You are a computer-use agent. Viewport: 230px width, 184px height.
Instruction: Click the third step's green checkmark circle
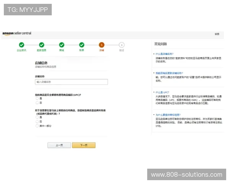(x=62, y=45)
